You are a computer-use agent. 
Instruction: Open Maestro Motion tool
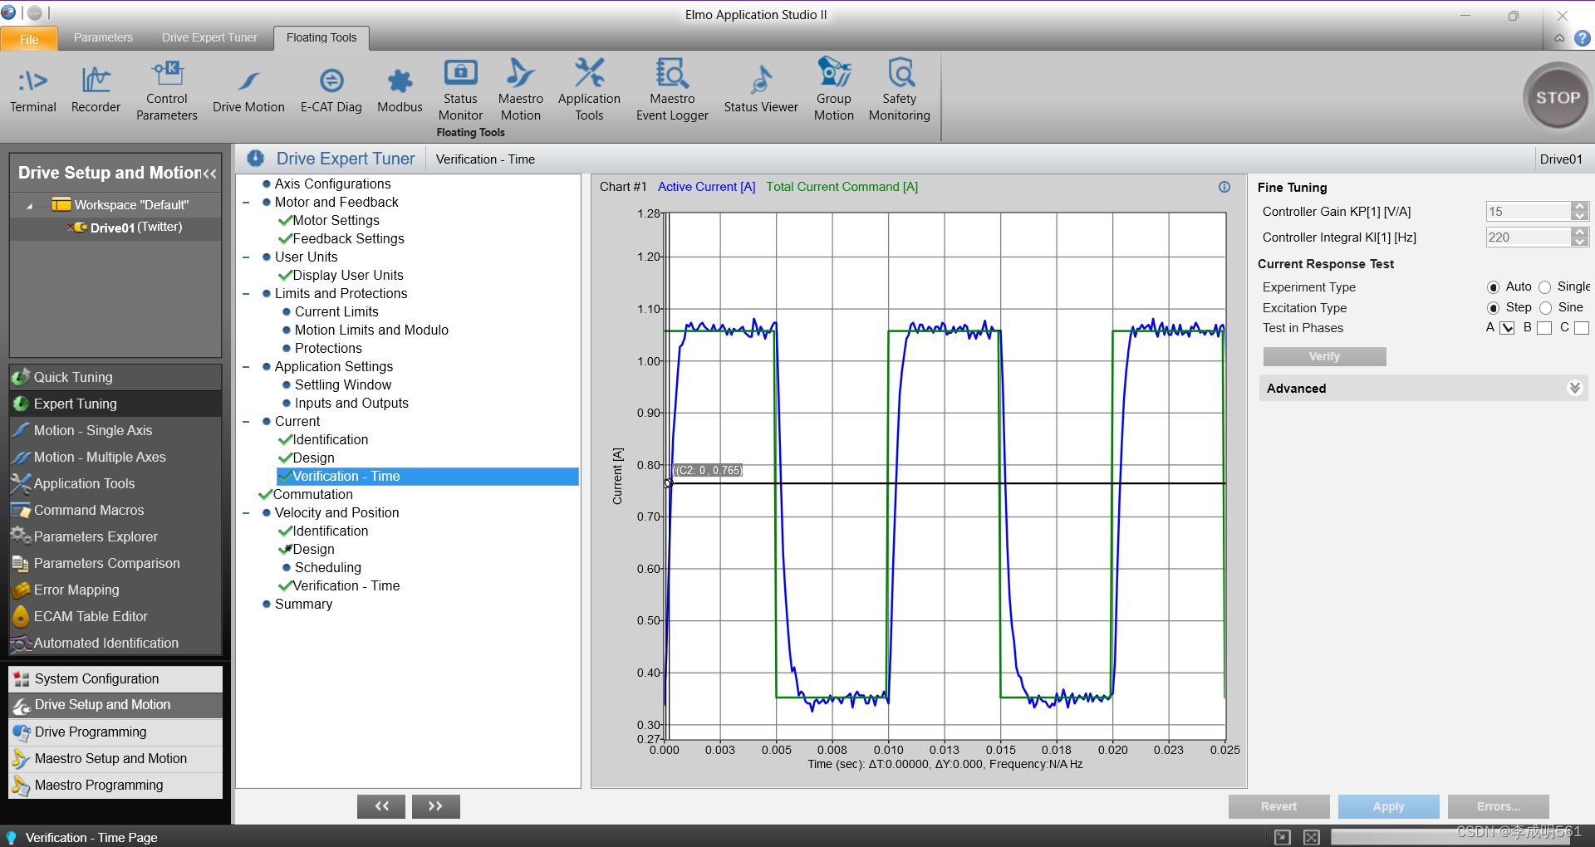pos(521,91)
